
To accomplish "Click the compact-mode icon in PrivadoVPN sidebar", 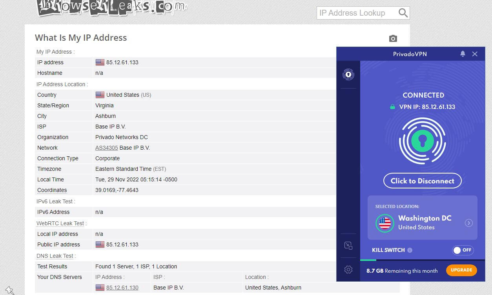I will (x=348, y=246).
